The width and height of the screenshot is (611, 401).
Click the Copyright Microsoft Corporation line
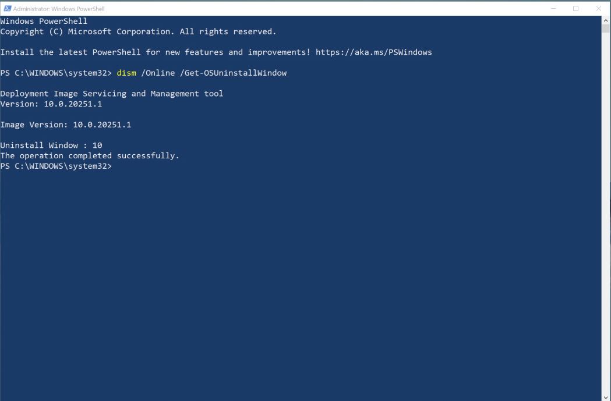click(x=138, y=31)
